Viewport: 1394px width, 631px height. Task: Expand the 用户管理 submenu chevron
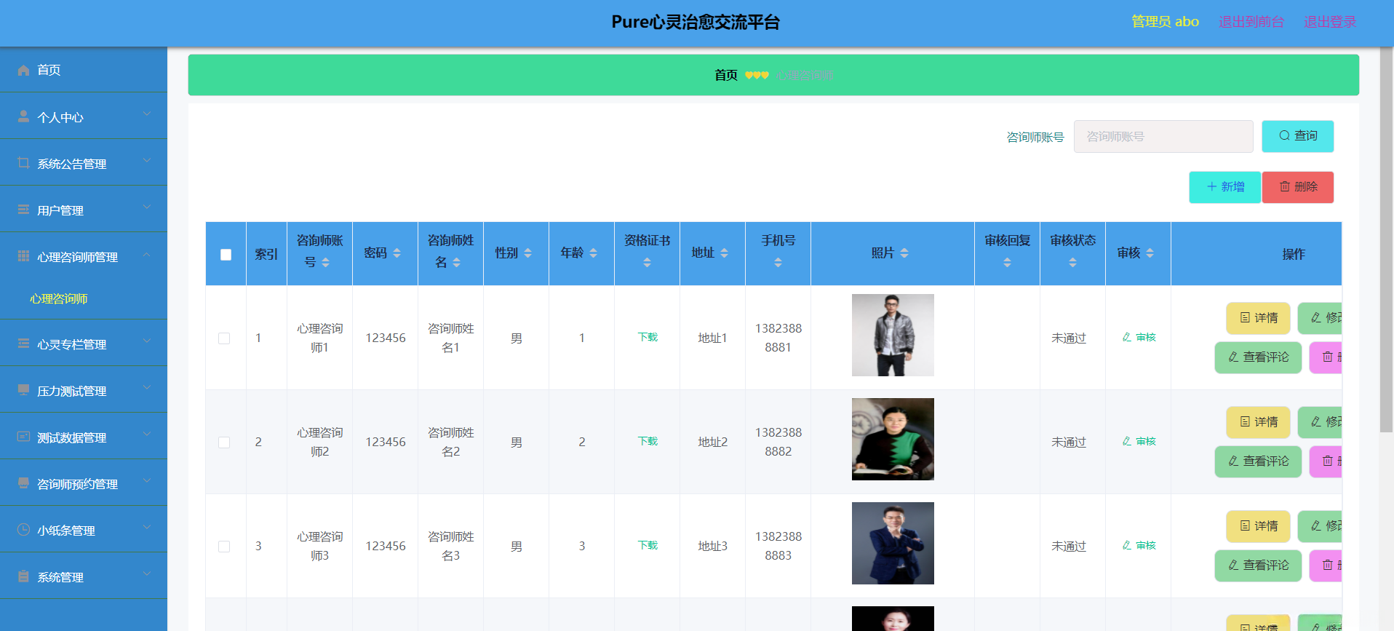click(x=147, y=207)
